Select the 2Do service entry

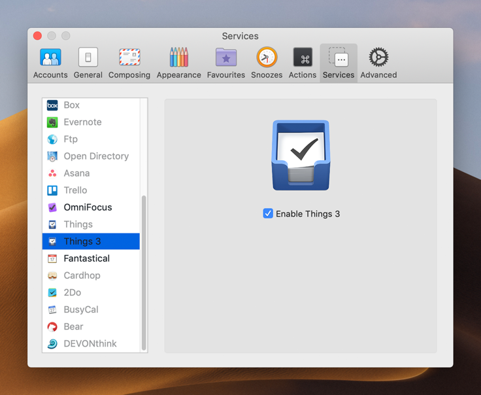(91, 293)
